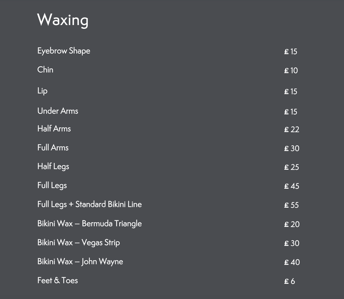
Task: Select Full Legs + Standard Bikini Line
Action: [x=89, y=204]
